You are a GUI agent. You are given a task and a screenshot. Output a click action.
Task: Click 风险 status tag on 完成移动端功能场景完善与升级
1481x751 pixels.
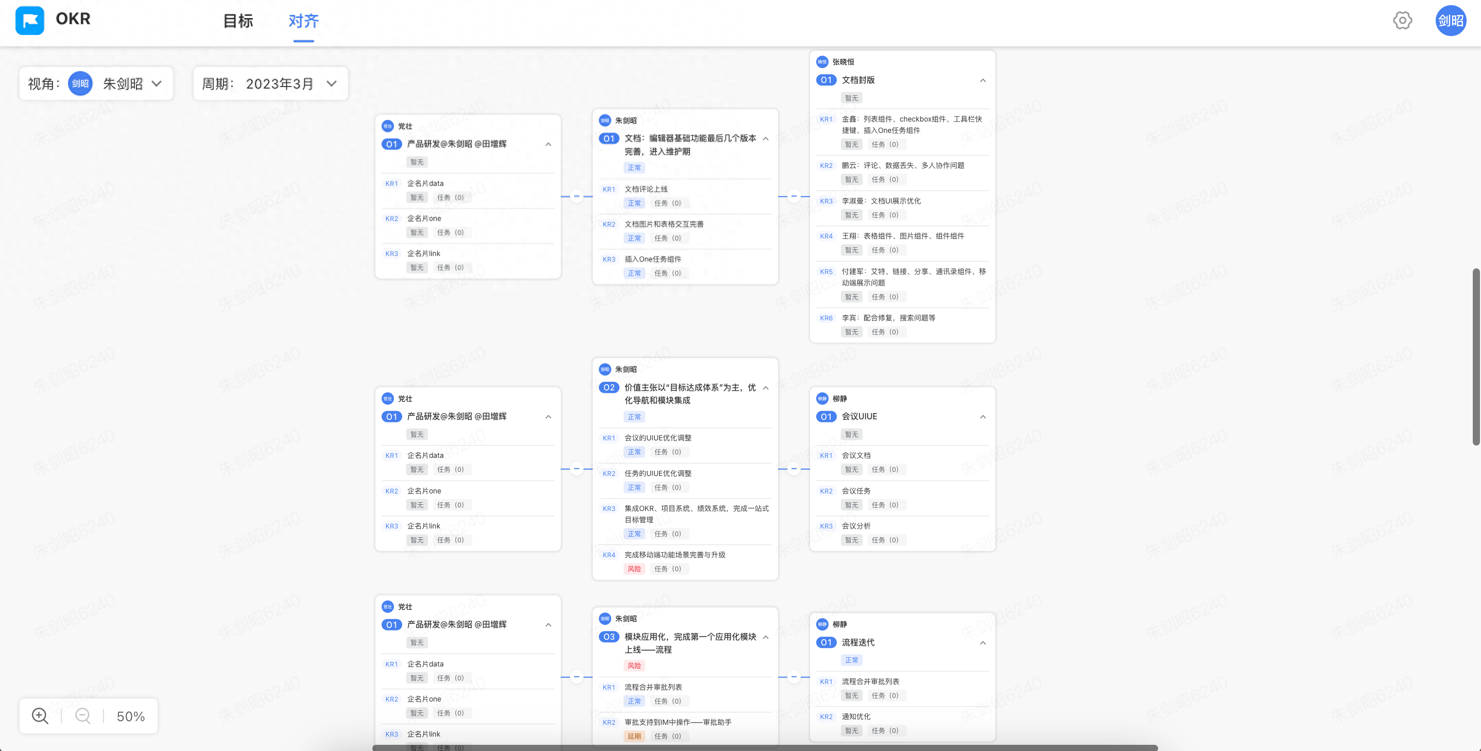coord(633,569)
